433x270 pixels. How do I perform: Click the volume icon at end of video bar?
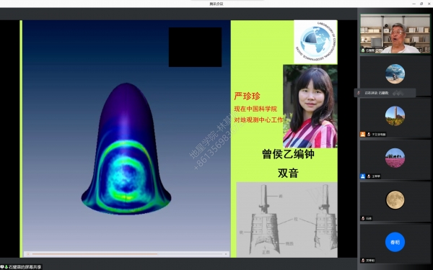tap(226, 254)
